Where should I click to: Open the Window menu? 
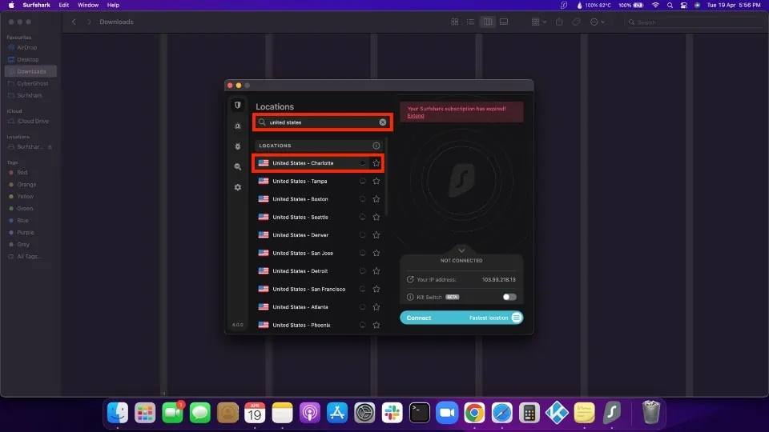[x=88, y=5]
